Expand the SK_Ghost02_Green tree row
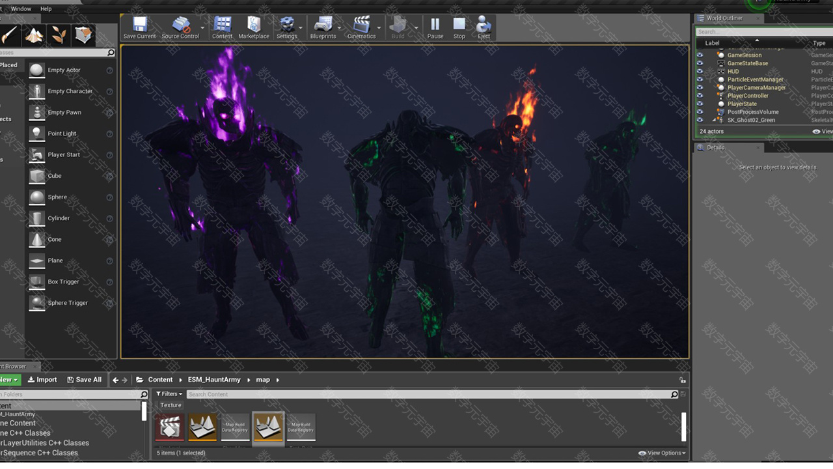 pos(715,120)
